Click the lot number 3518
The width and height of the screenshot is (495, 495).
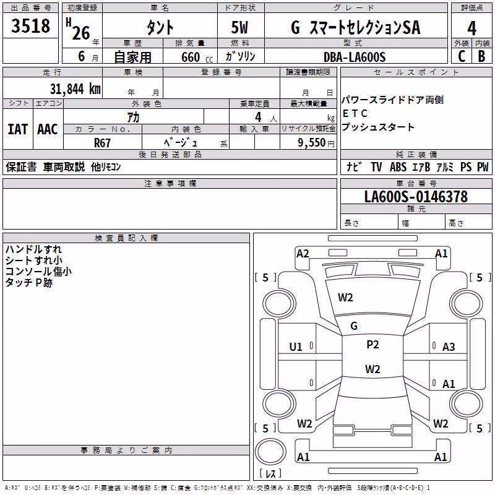tap(30, 25)
